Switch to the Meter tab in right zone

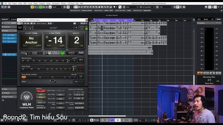219,19
